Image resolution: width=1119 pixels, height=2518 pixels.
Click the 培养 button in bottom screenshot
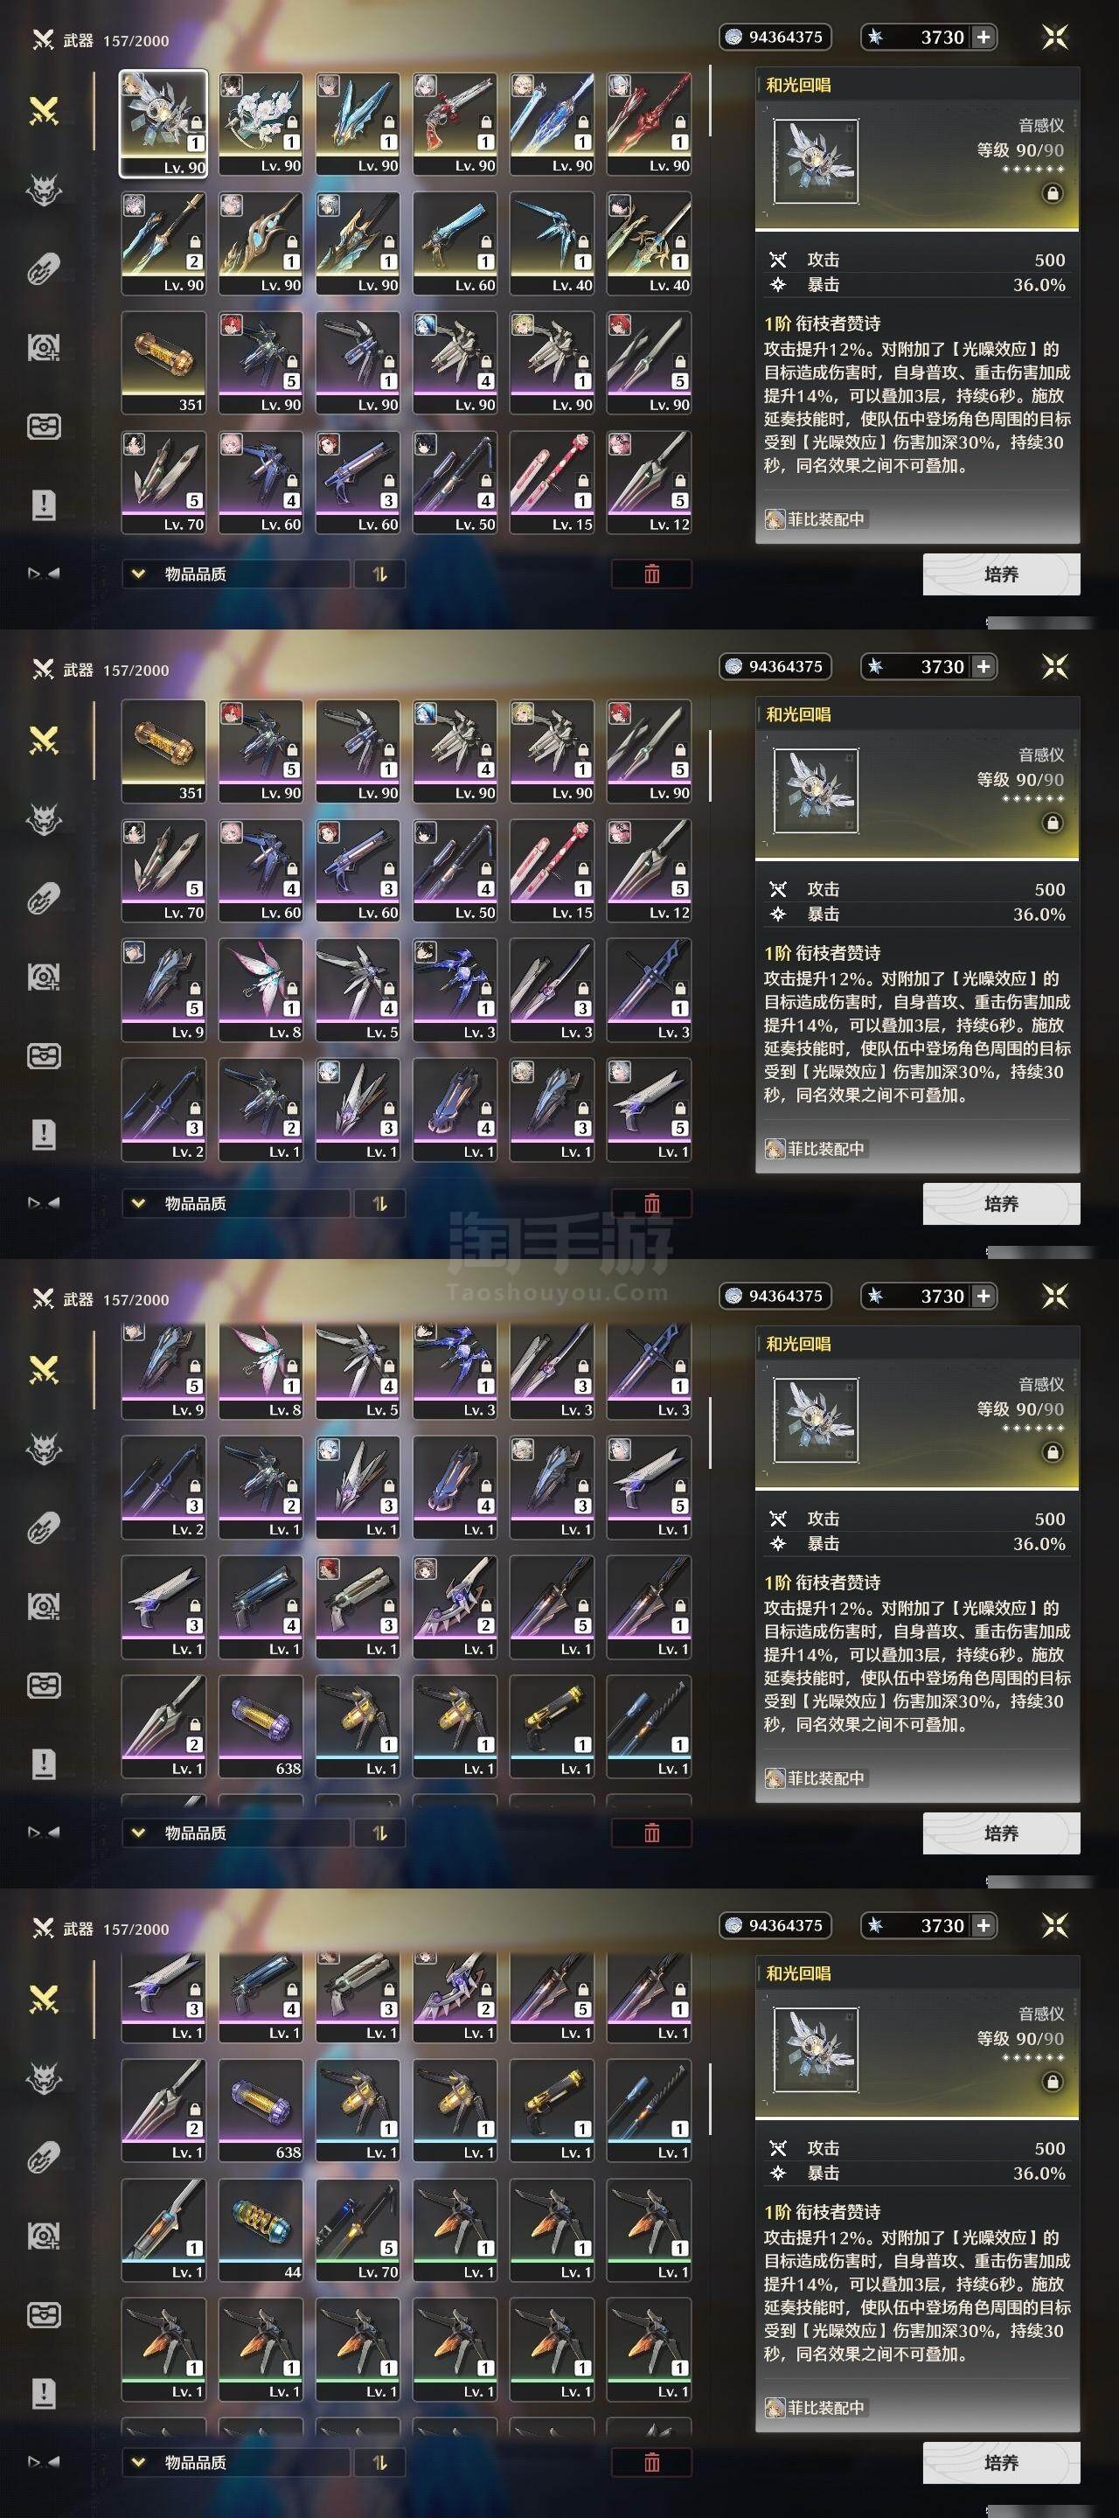point(1001,2462)
